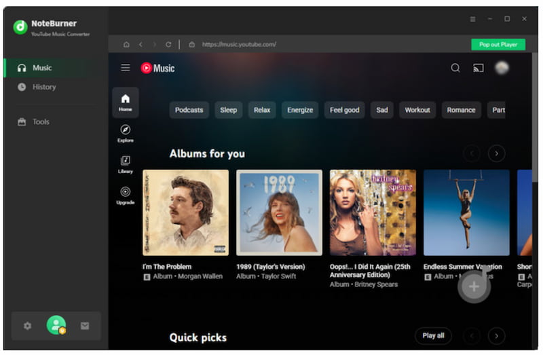The height and width of the screenshot is (355, 543).
Task: Select the Feel good mood chip
Action: (345, 110)
